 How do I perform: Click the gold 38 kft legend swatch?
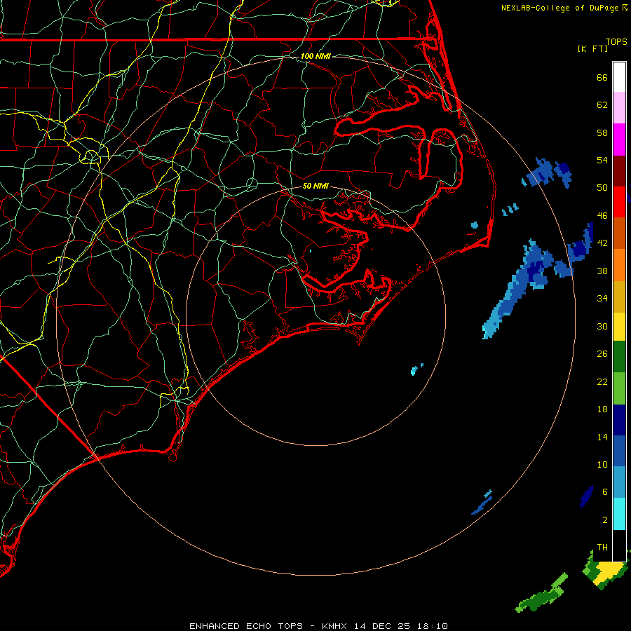tap(619, 297)
